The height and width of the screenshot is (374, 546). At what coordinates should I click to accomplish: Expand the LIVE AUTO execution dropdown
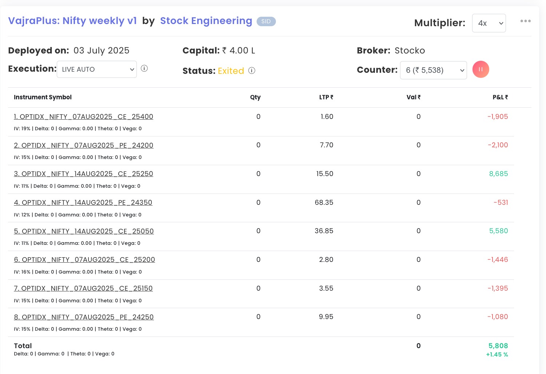click(x=97, y=69)
